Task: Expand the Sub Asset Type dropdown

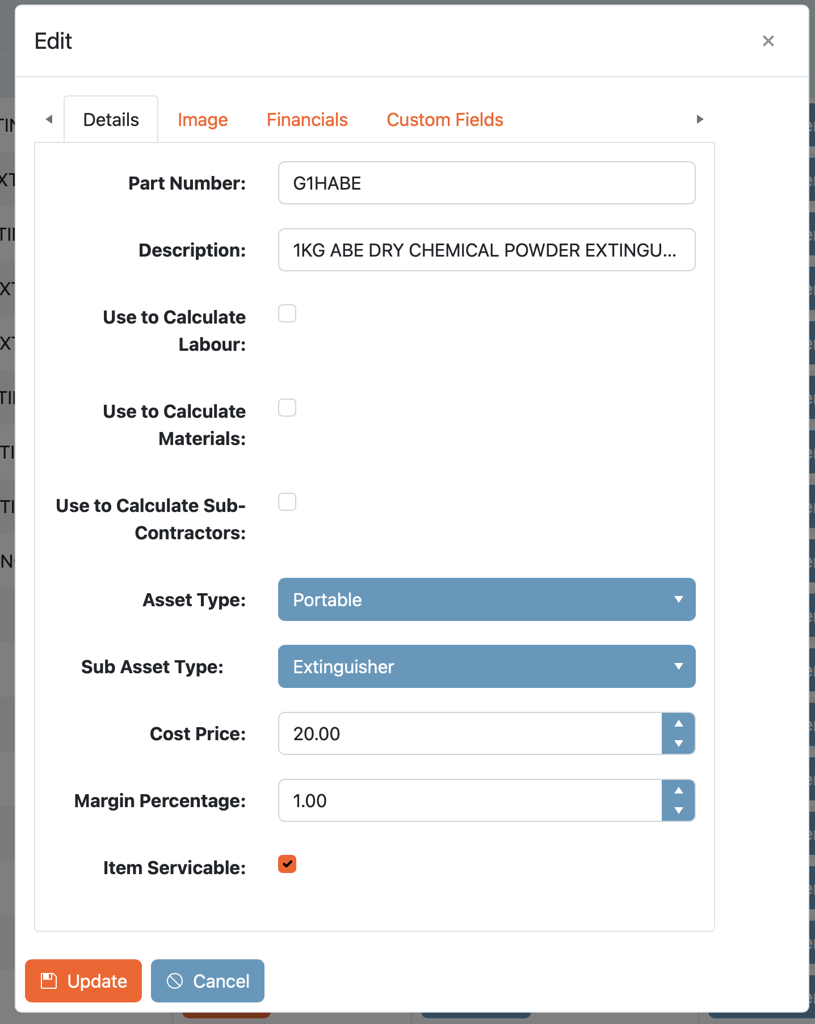Action: tap(486, 666)
